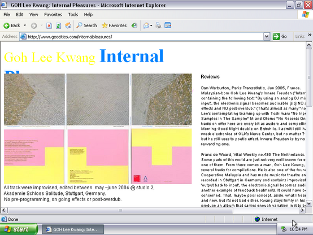Click the Windows flag logo throbber
The width and height of the screenshot is (313, 235).
click(x=306, y=14)
